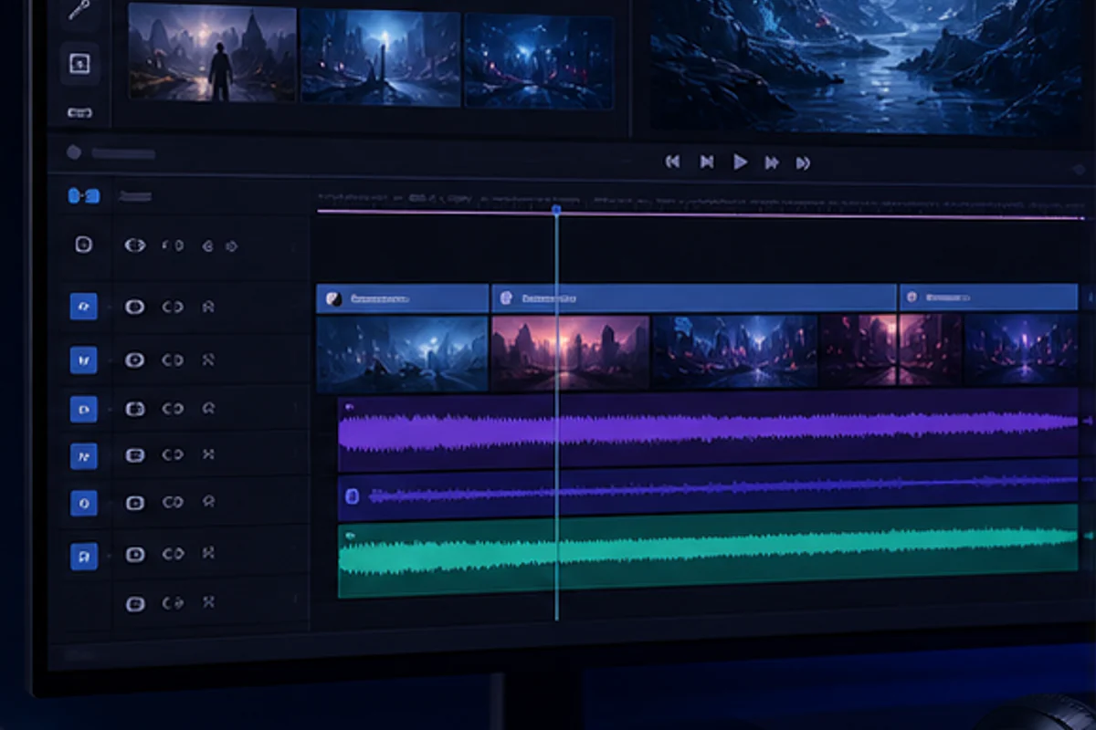Select the pink sunset city video clip
This screenshot has height=730, width=1096.
coord(571,352)
